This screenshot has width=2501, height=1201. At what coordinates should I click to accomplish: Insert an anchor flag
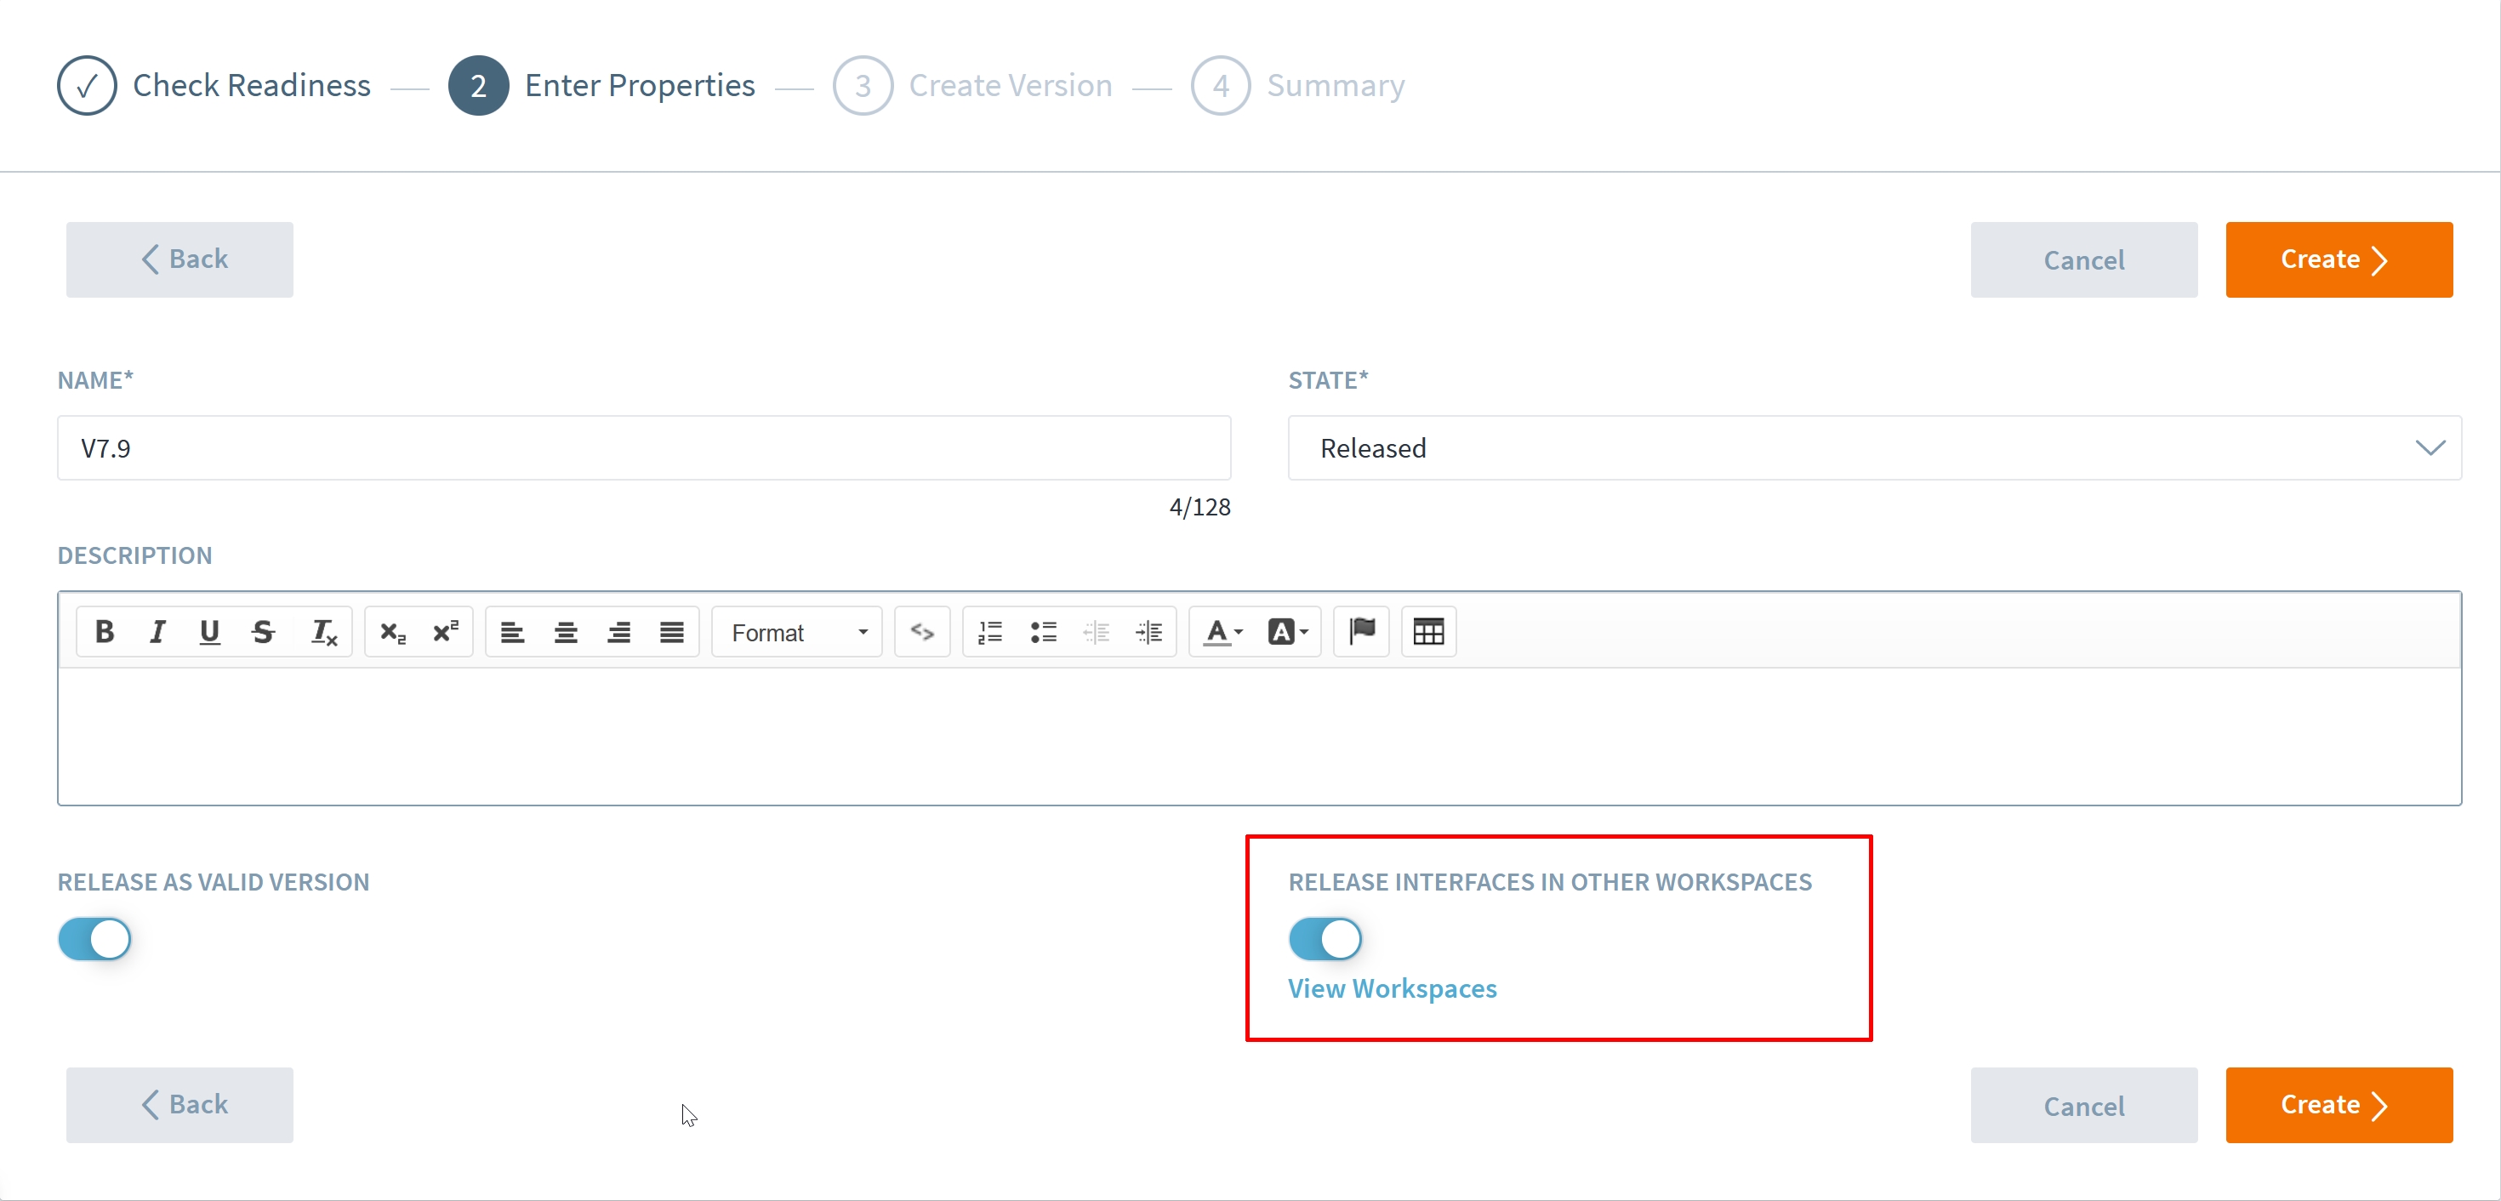[x=1361, y=632]
